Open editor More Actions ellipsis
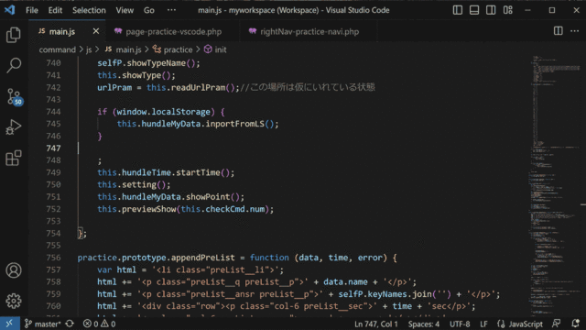 pyautogui.click(x=574, y=31)
